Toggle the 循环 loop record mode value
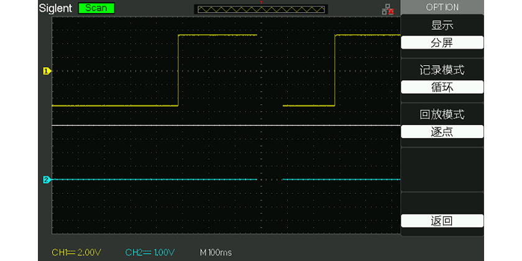 [442, 87]
